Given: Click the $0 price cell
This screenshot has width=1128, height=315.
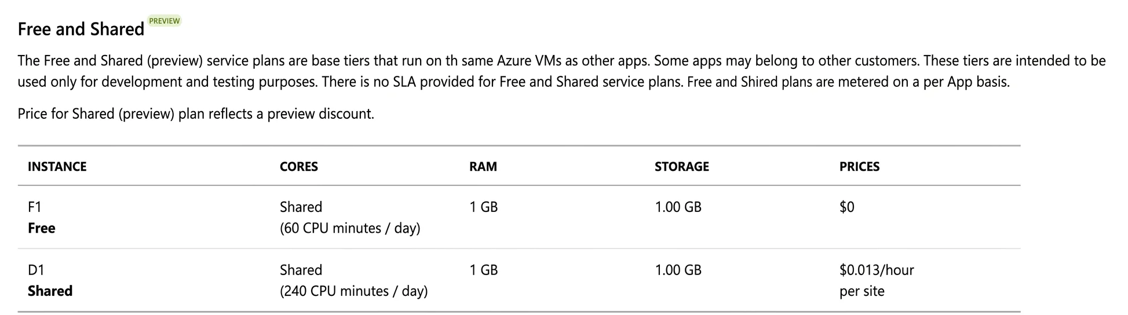Looking at the screenshot, I should point(847,207).
